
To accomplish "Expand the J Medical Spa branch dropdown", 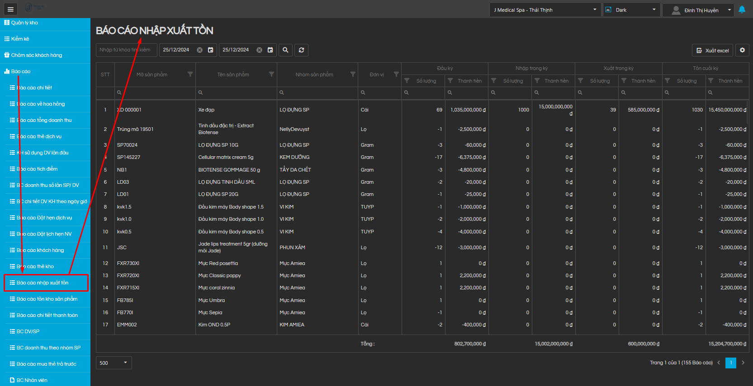I will [x=545, y=10].
